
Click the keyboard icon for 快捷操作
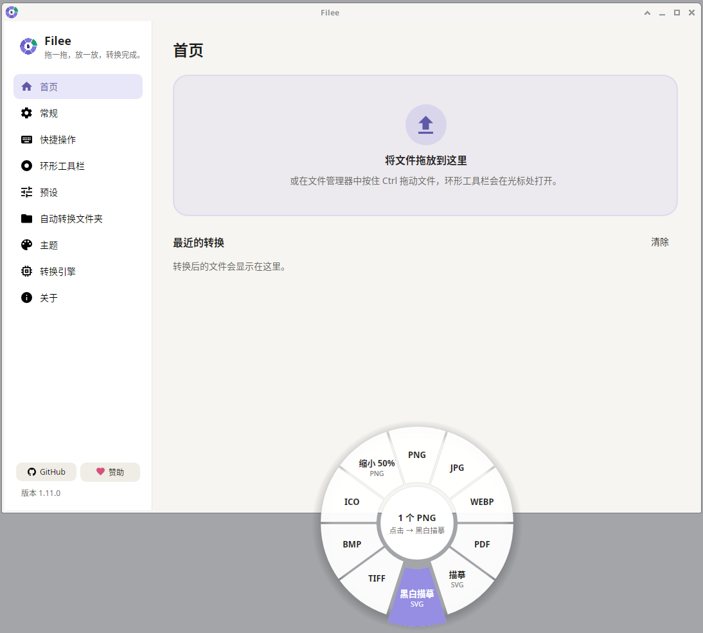(x=26, y=140)
